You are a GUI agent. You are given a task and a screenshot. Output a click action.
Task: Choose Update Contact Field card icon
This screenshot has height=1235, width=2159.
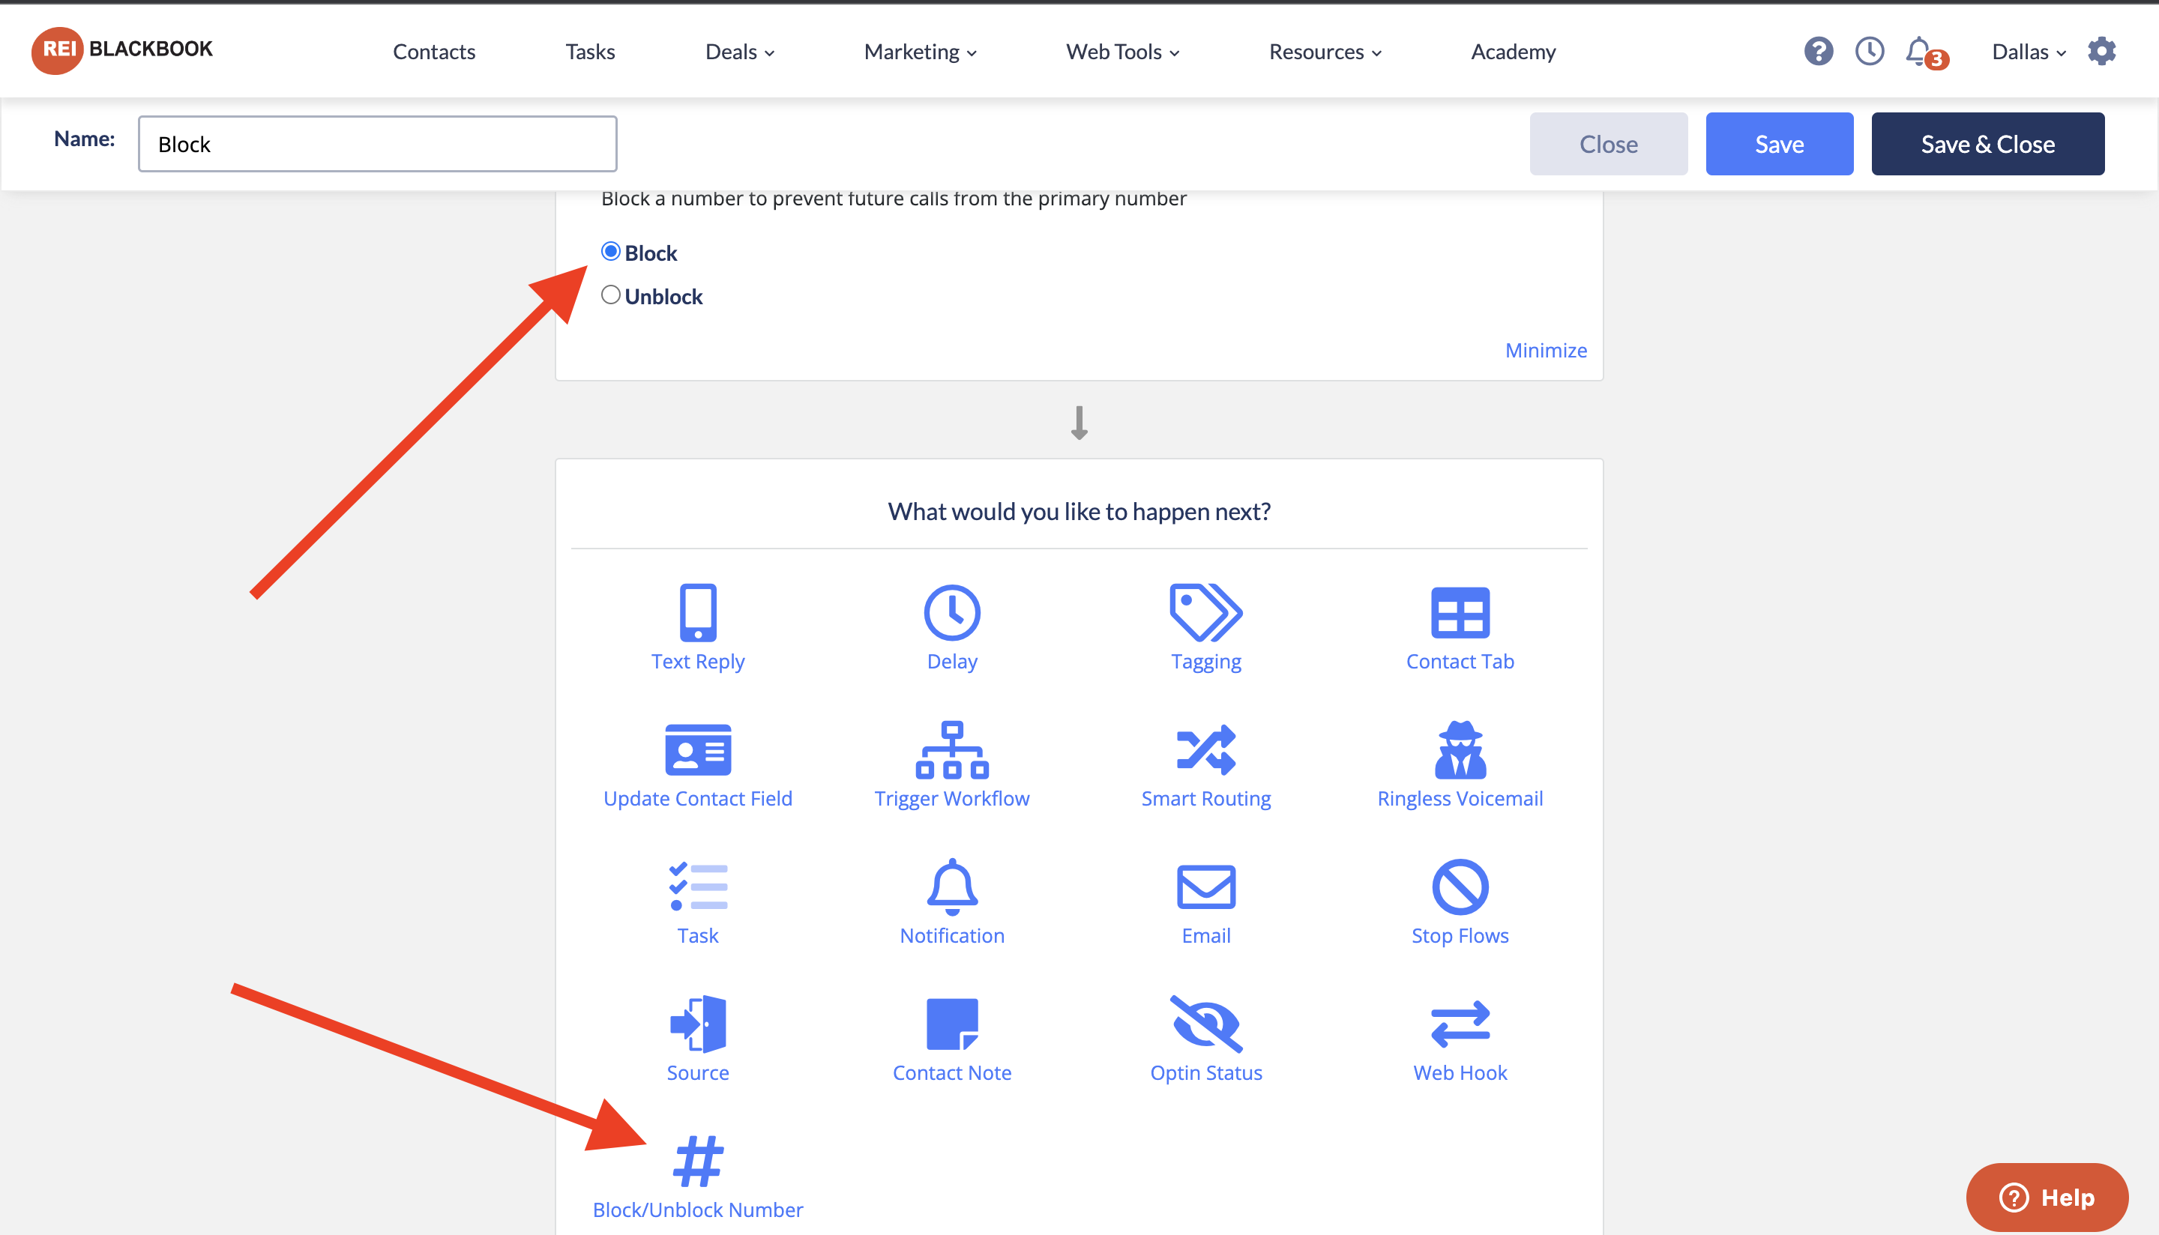697,749
